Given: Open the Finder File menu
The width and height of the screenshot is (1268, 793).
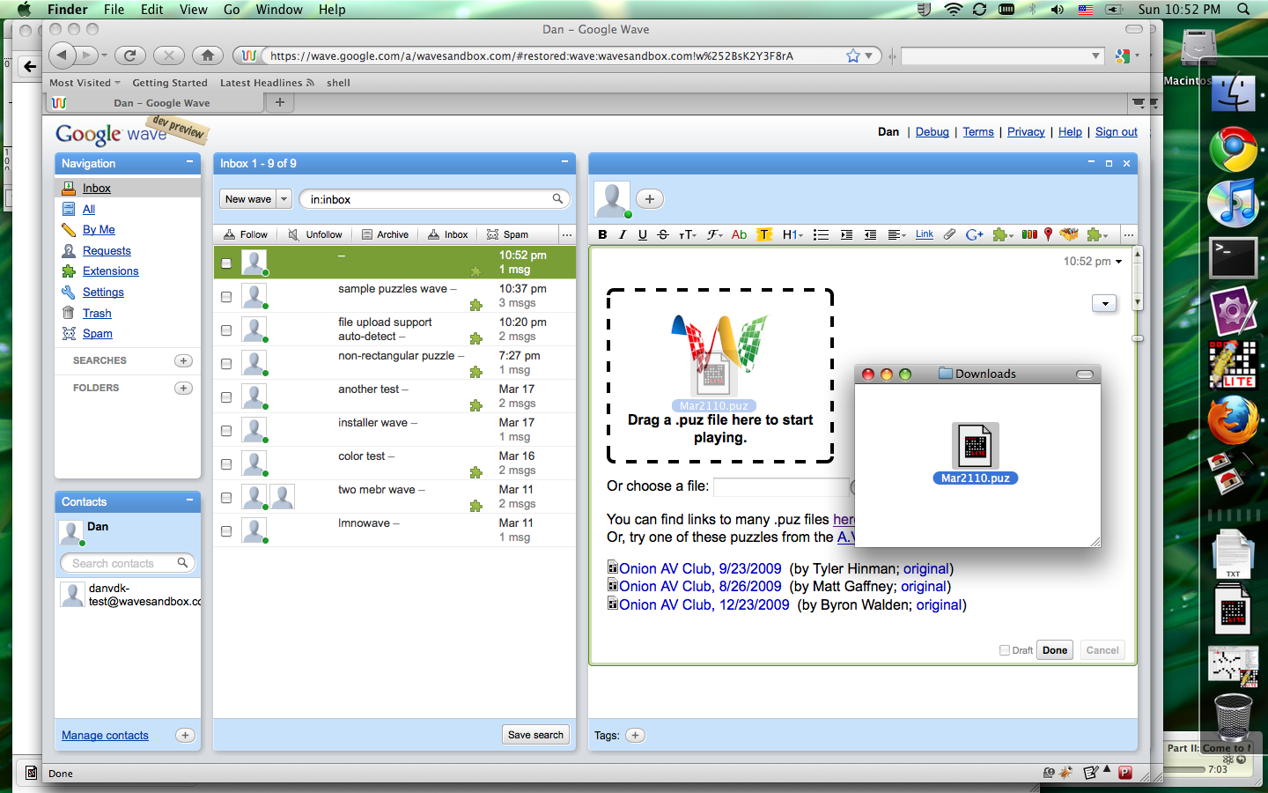Looking at the screenshot, I should click(114, 9).
